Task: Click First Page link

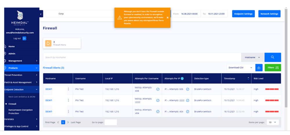Action: pyautogui.click(x=50, y=123)
